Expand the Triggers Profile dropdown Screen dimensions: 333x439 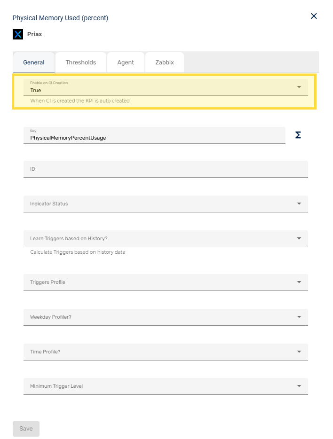click(x=166, y=282)
